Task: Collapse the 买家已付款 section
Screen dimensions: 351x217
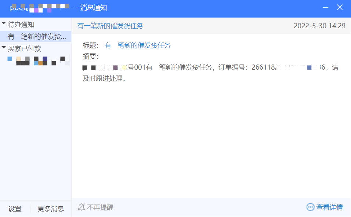Action: (x=4, y=48)
